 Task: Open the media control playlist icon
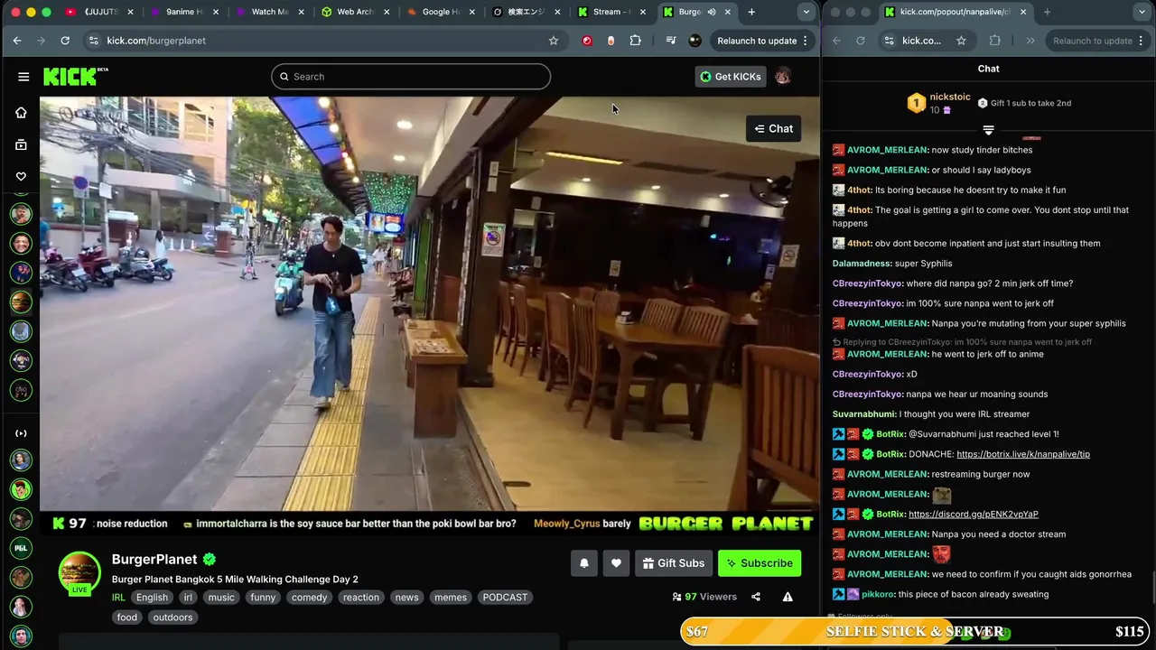(x=671, y=41)
